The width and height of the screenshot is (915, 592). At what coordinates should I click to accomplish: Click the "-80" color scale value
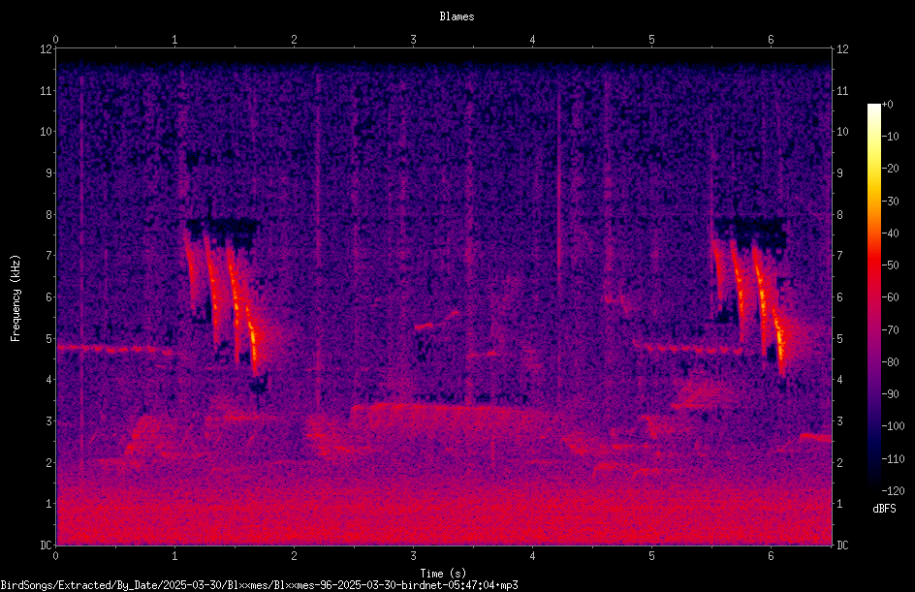pyautogui.click(x=890, y=362)
